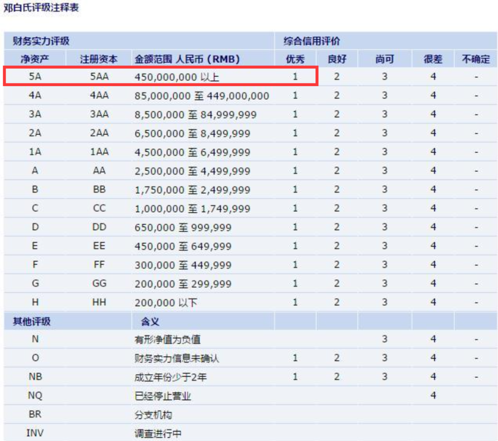Viewport: 498px width, 441px height.
Task: Click the 'AA' registered capital cell
Action: click(x=99, y=171)
